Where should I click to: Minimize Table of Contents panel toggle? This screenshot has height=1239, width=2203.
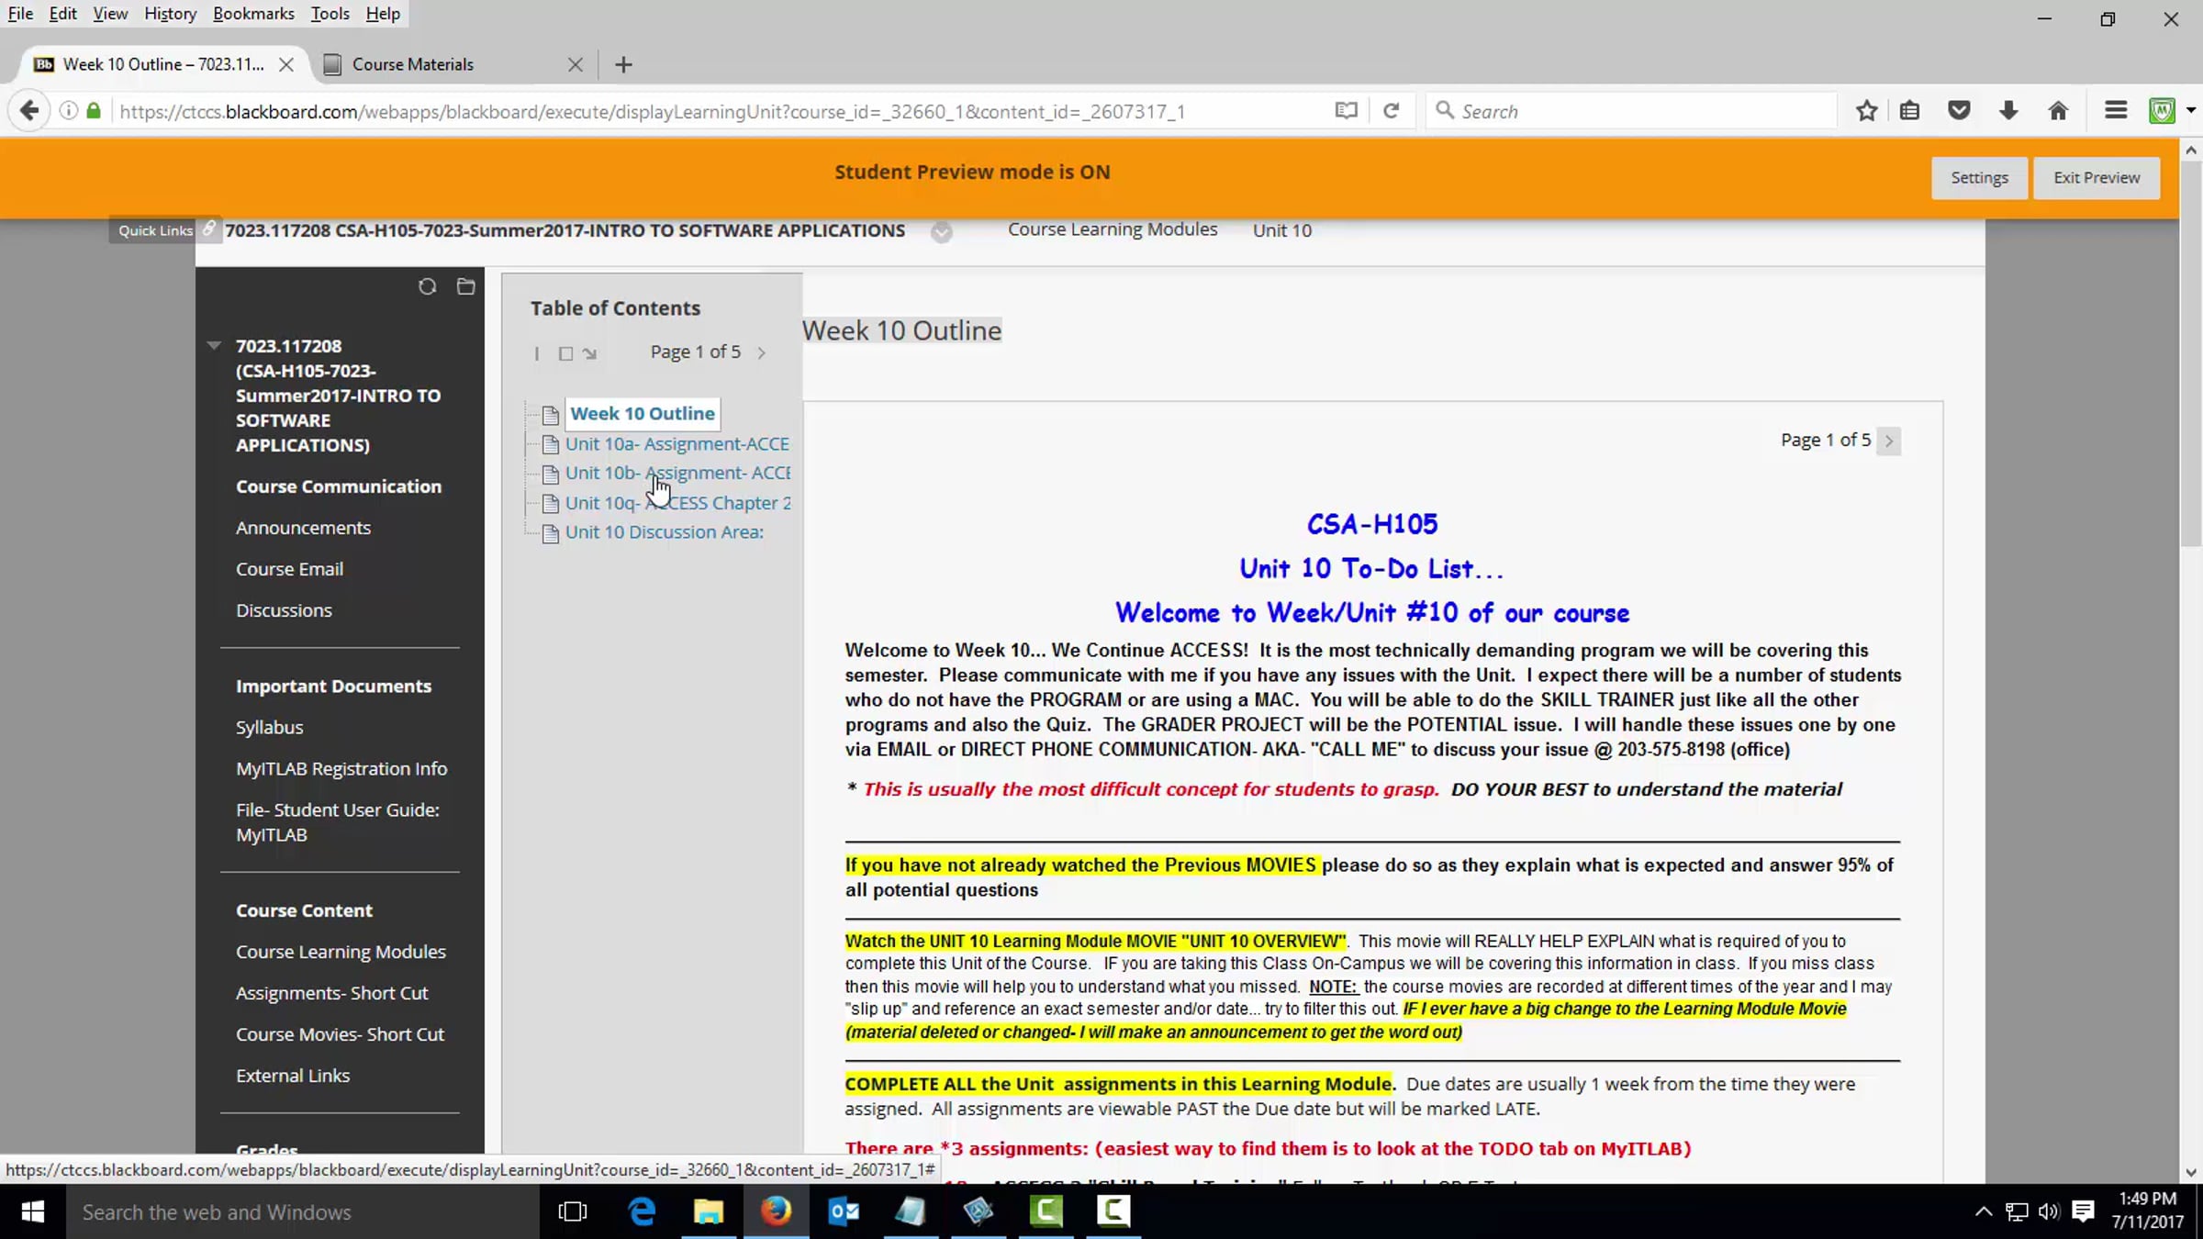coord(537,353)
